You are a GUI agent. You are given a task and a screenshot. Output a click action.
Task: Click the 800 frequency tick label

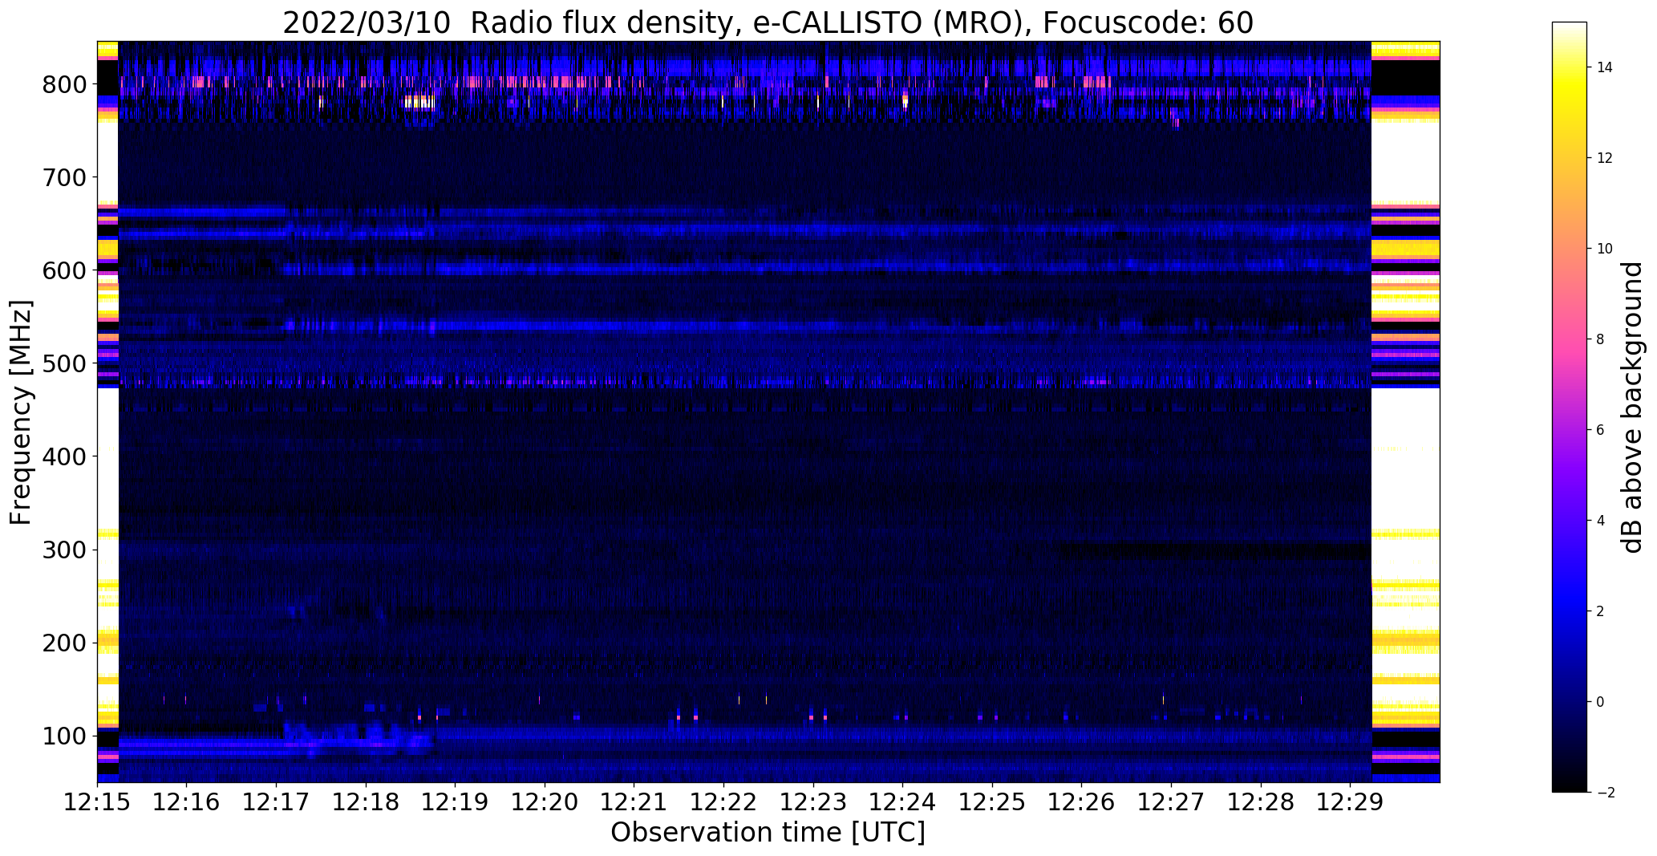click(x=64, y=84)
